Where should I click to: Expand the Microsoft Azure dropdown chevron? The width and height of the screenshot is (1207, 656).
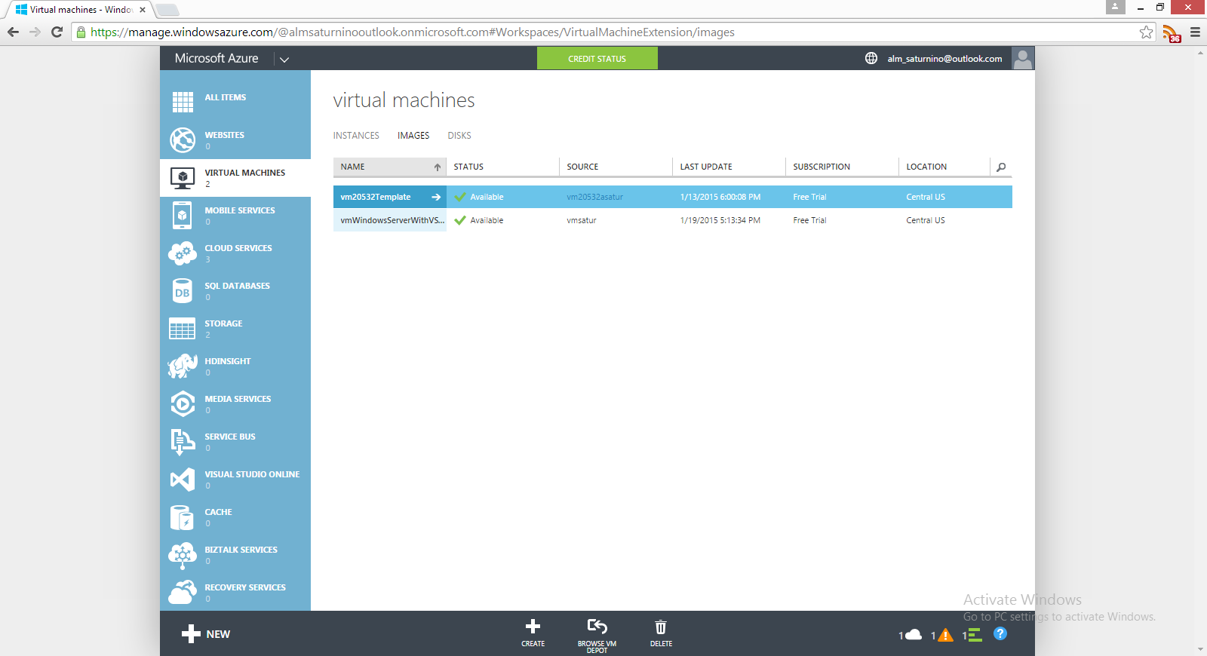tap(284, 59)
